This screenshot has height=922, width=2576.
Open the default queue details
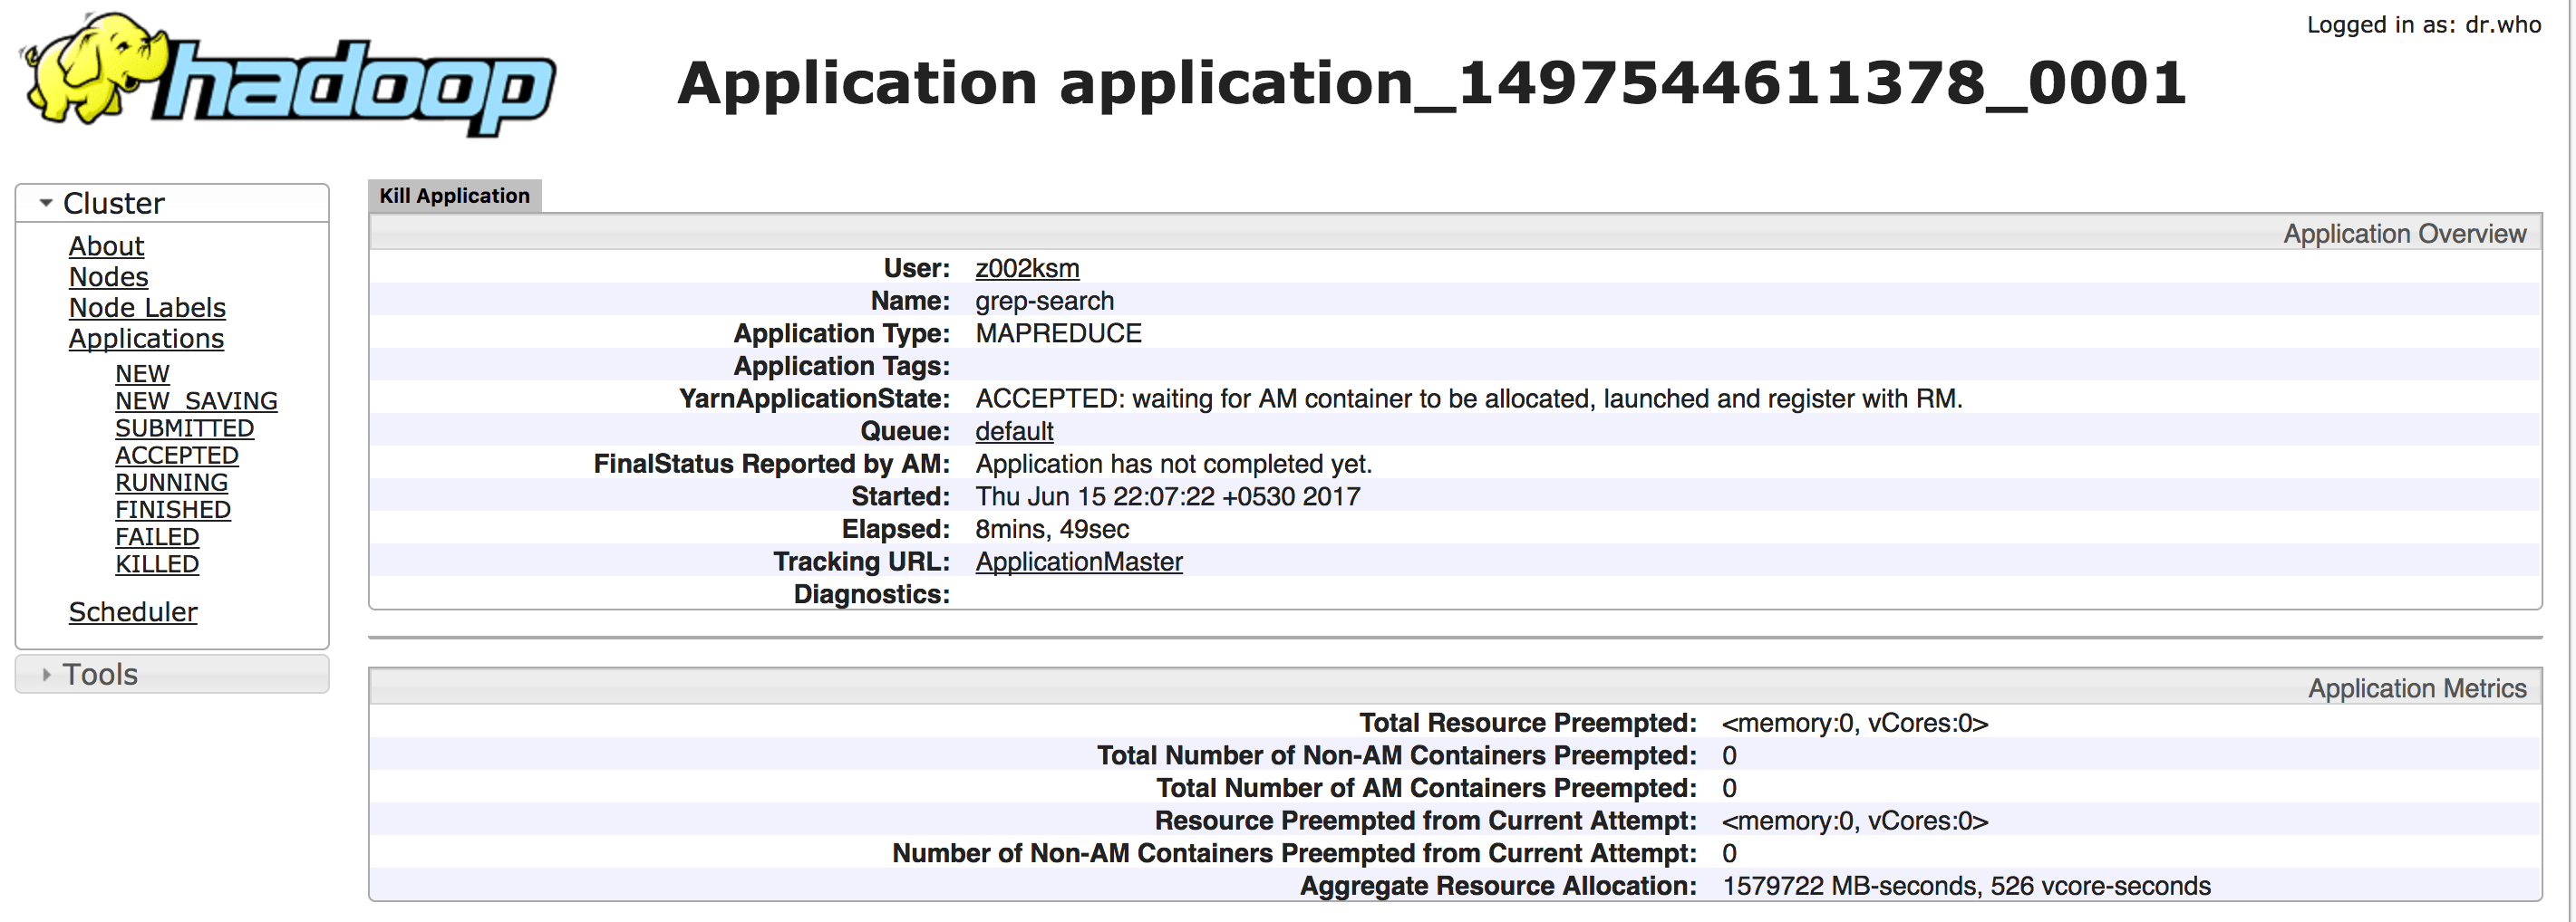pos(1013,431)
